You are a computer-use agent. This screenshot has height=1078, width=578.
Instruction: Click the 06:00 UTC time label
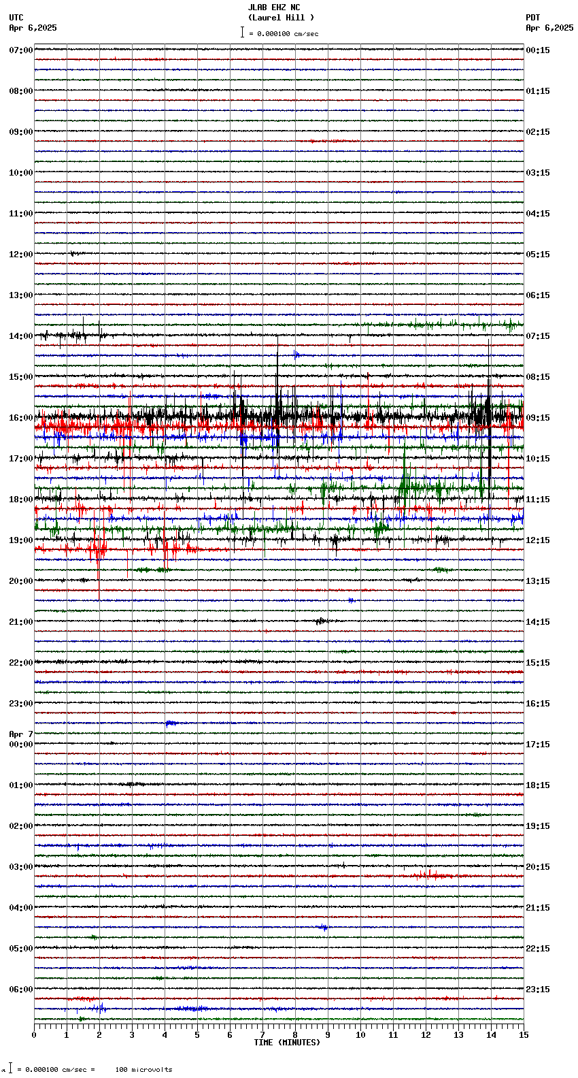21,990
